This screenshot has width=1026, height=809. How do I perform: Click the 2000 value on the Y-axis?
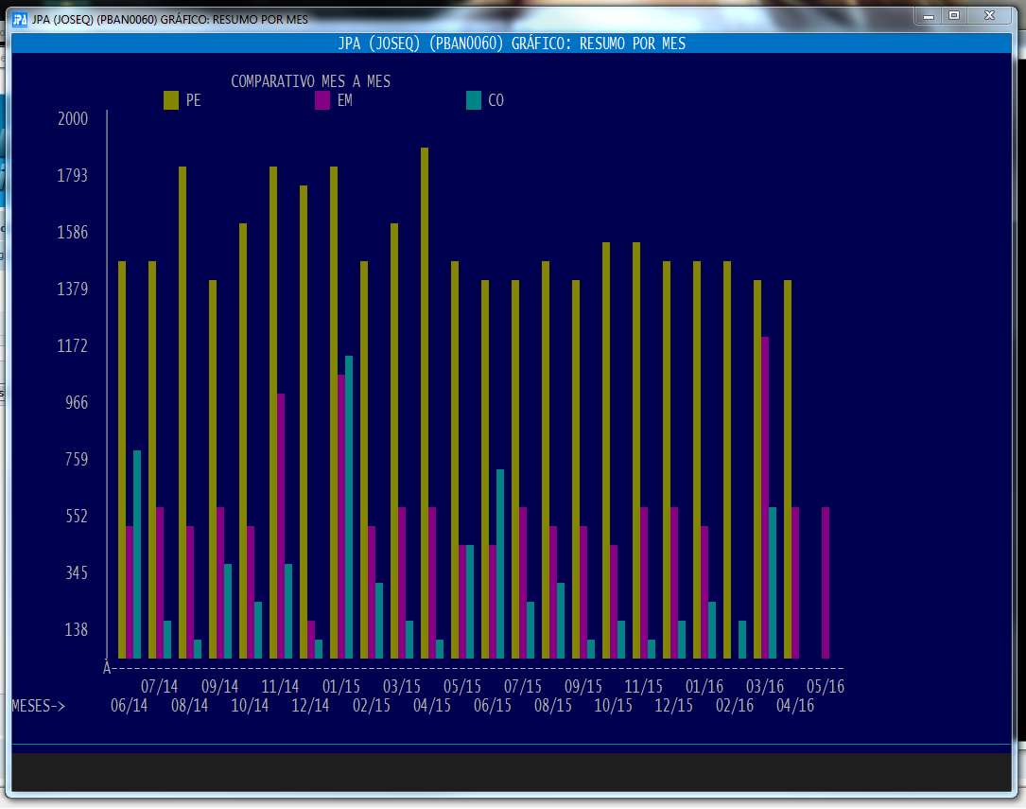pos(72,119)
